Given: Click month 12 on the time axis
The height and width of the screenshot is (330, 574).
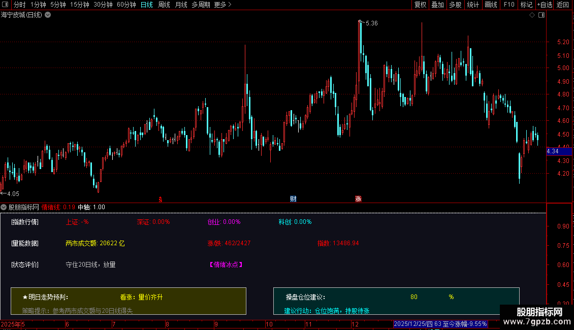Looking at the screenshot, I should [355, 324].
